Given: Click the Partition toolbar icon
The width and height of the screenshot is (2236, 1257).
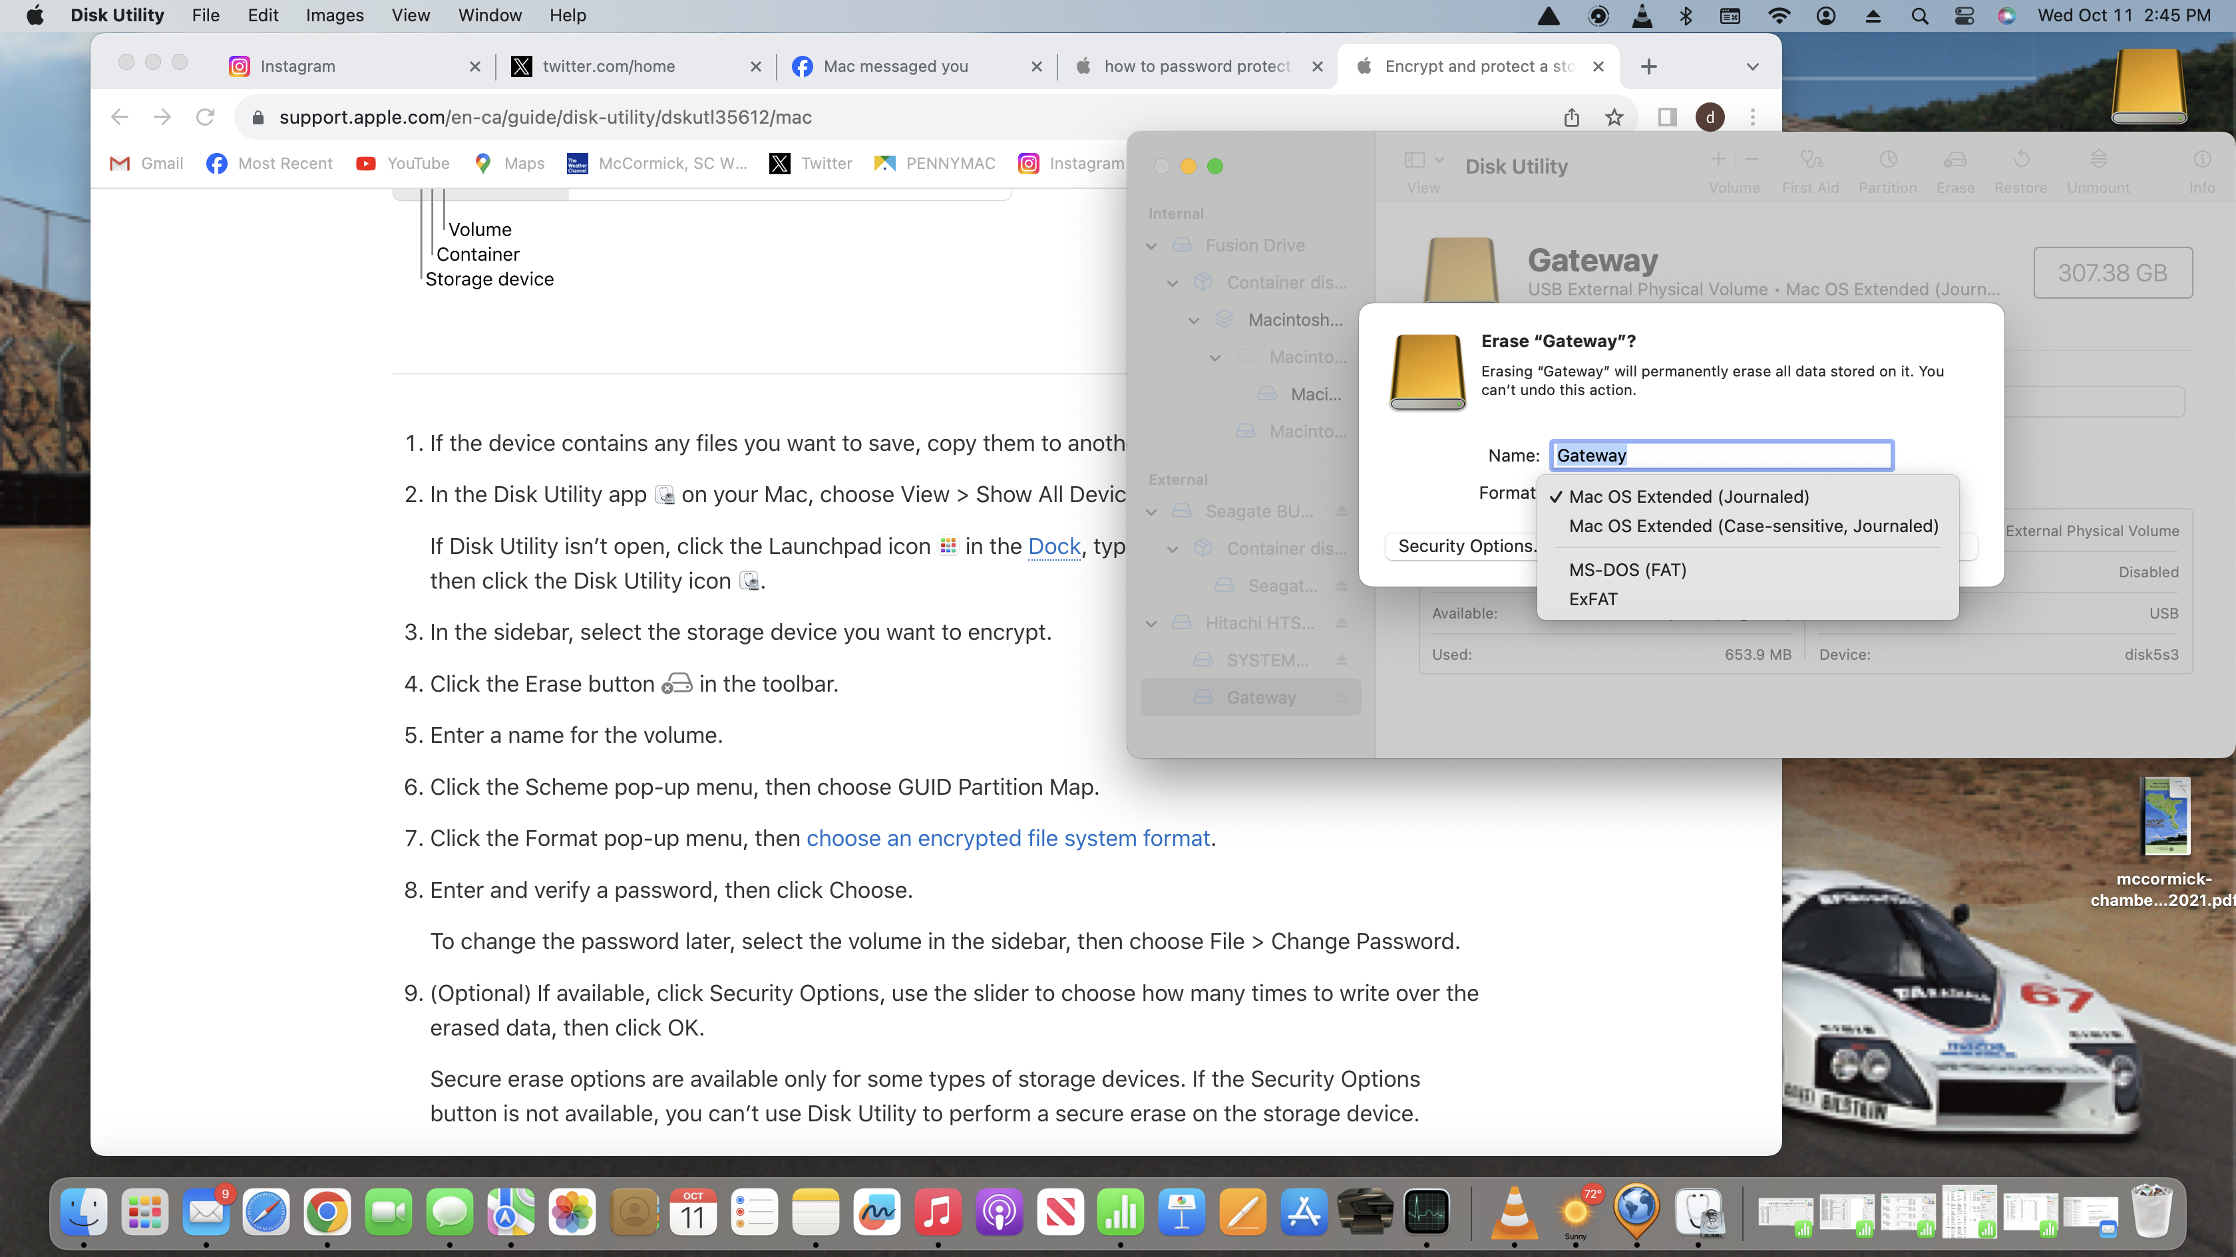Looking at the screenshot, I should (1887, 160).
